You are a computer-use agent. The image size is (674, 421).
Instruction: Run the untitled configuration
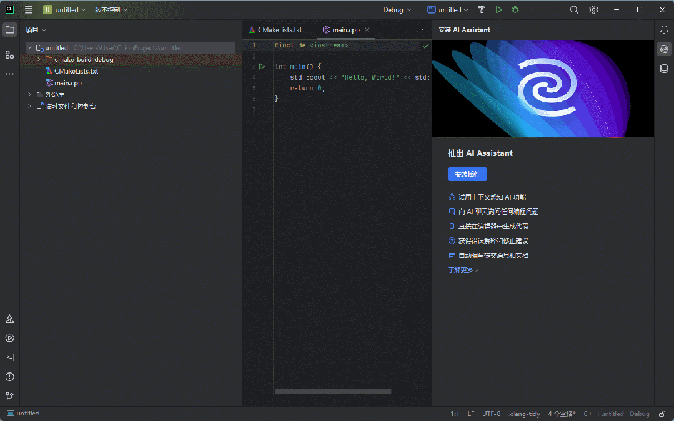pos(498,9)
